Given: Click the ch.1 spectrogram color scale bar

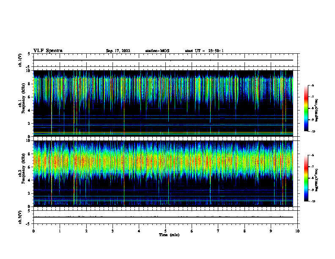Looking at the screenshot, I should (x=306, y=108).
